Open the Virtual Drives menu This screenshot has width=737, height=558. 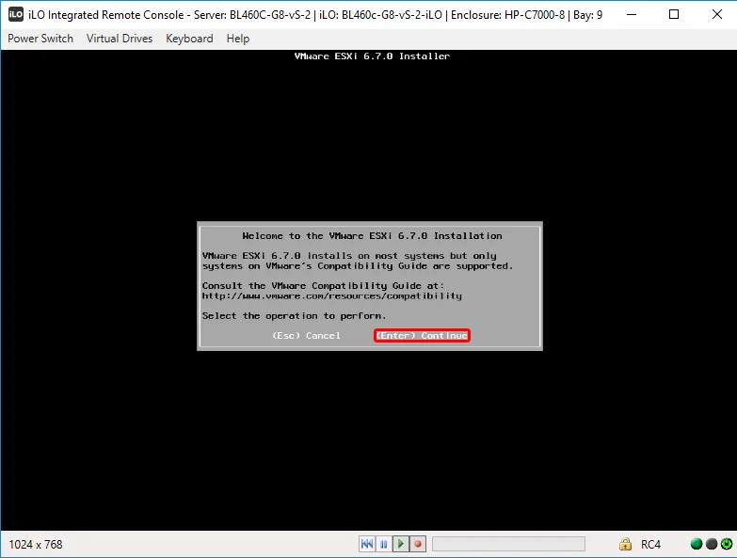click(120, 39)
